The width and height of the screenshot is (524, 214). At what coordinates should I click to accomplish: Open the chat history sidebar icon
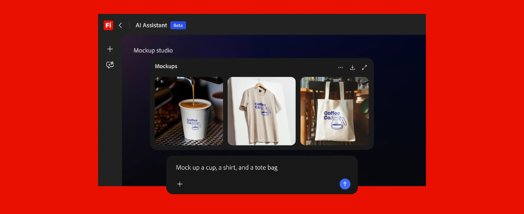[110, 65]
